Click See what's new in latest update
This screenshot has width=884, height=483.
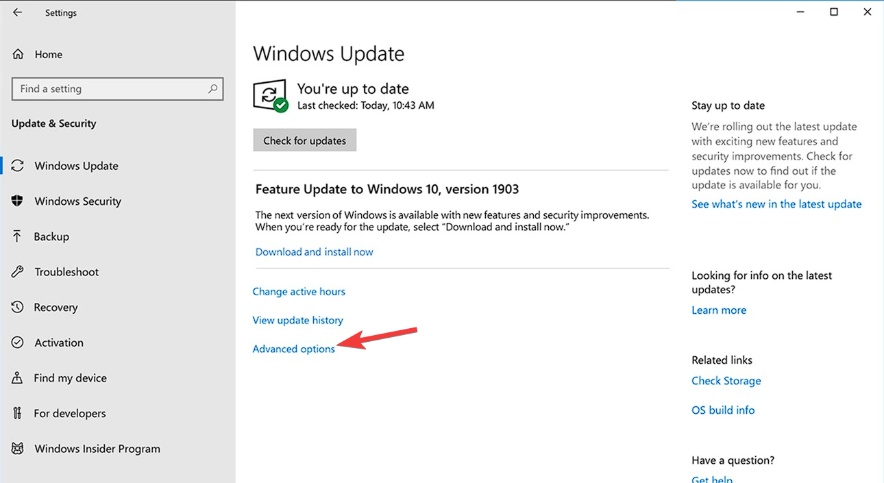[x=776, y=204]
